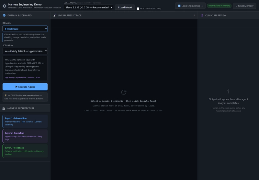Click the Harness Architecture heading
This screenshot has height=180, width=259.
(20, 108)
